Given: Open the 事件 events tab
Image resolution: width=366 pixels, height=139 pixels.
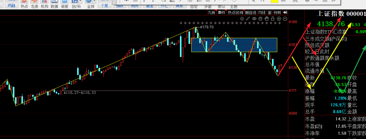Looking at the screenshot, I should 222,12.
